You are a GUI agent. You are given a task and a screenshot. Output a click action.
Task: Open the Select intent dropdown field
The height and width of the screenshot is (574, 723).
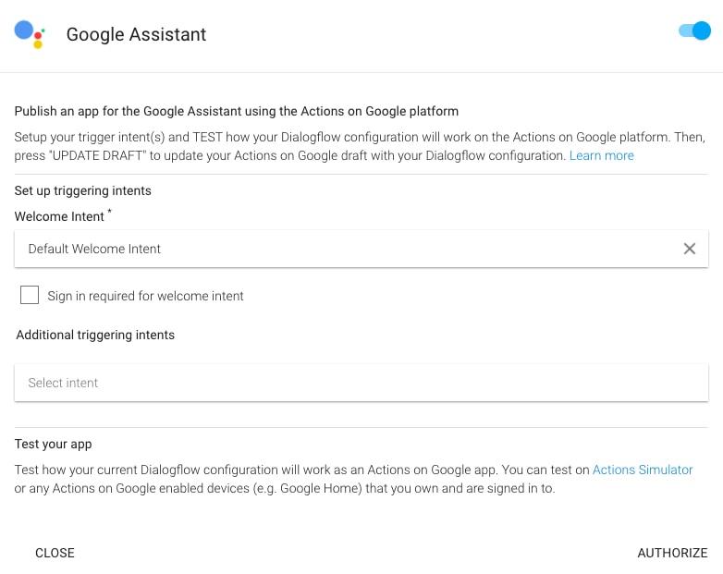pos(361,383)
